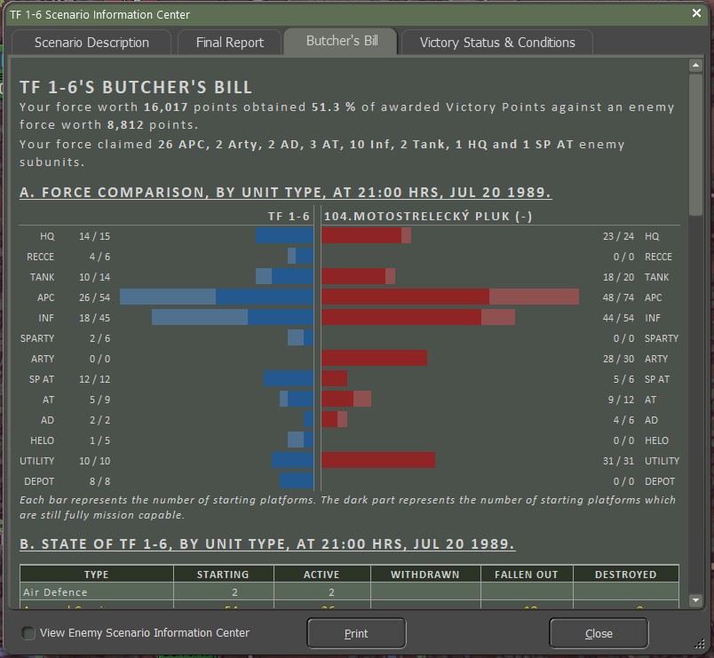The height and width of the screenshot is (658, 714).
Task: Enable View Enemy Scenario Information Center checkbox
Action: (x=28, y=633)
